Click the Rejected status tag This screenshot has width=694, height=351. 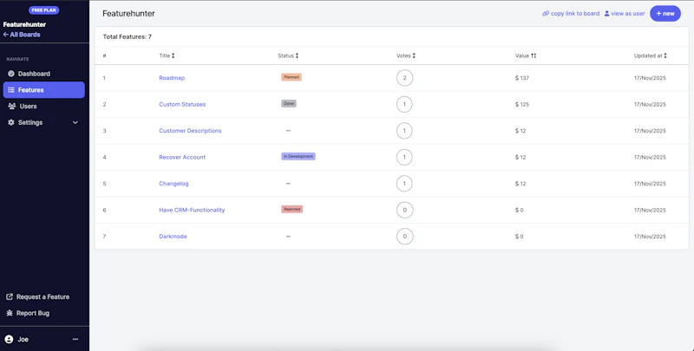tap(292, 209)
